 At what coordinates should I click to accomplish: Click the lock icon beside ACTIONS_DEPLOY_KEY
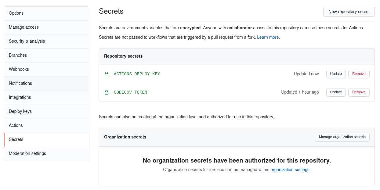106,74
